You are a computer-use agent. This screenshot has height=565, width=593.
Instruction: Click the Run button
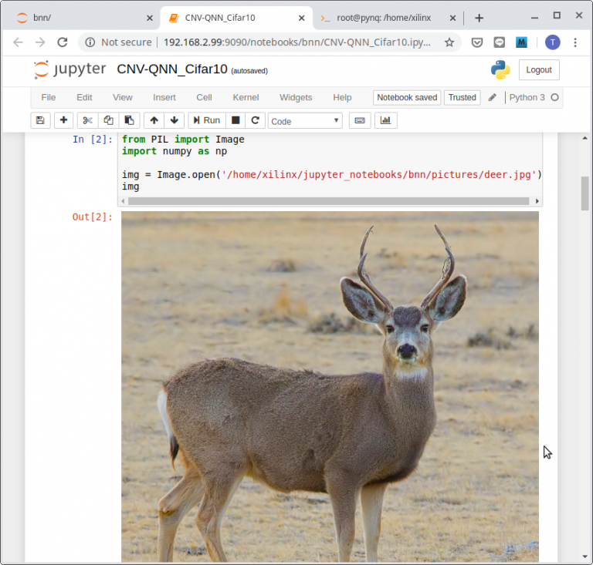(x=206, y=120)
